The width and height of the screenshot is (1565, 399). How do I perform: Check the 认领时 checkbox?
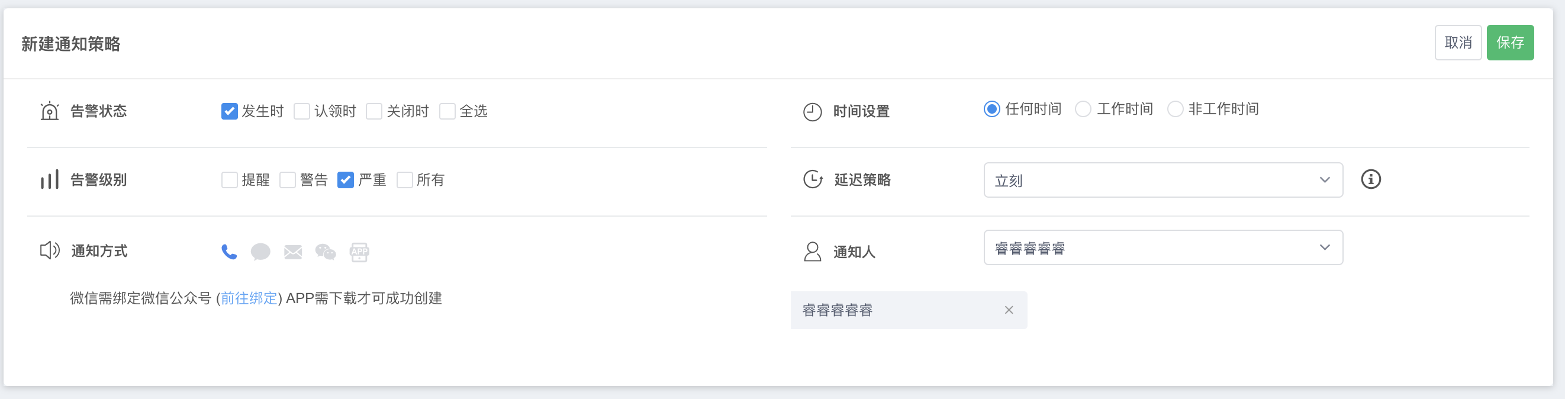pos(302,111)
